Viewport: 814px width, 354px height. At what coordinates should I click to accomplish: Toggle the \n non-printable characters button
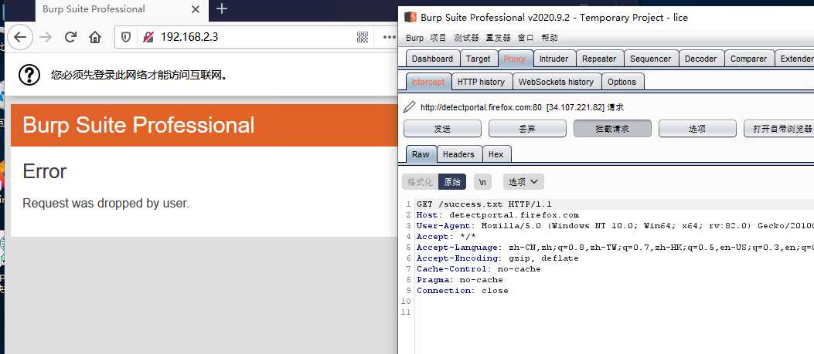tap(483, 182)
